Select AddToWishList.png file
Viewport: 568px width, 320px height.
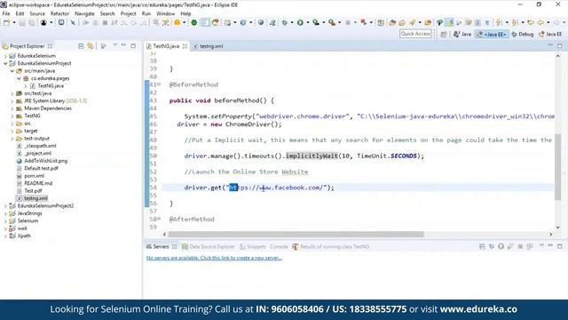[x=45, y=161]
